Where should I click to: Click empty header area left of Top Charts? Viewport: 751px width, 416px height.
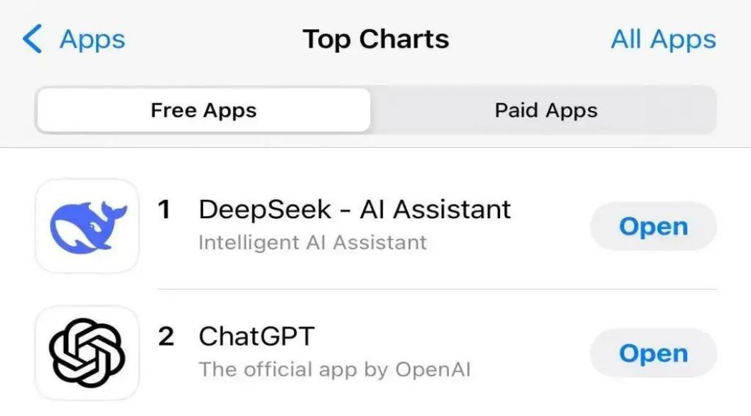[213, 39]
